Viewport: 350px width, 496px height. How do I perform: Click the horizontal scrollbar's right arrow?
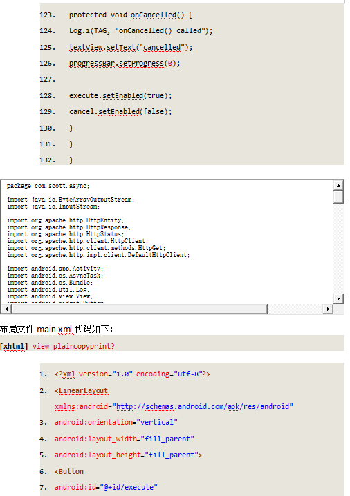pyautogui.click(x=327, y=309)
